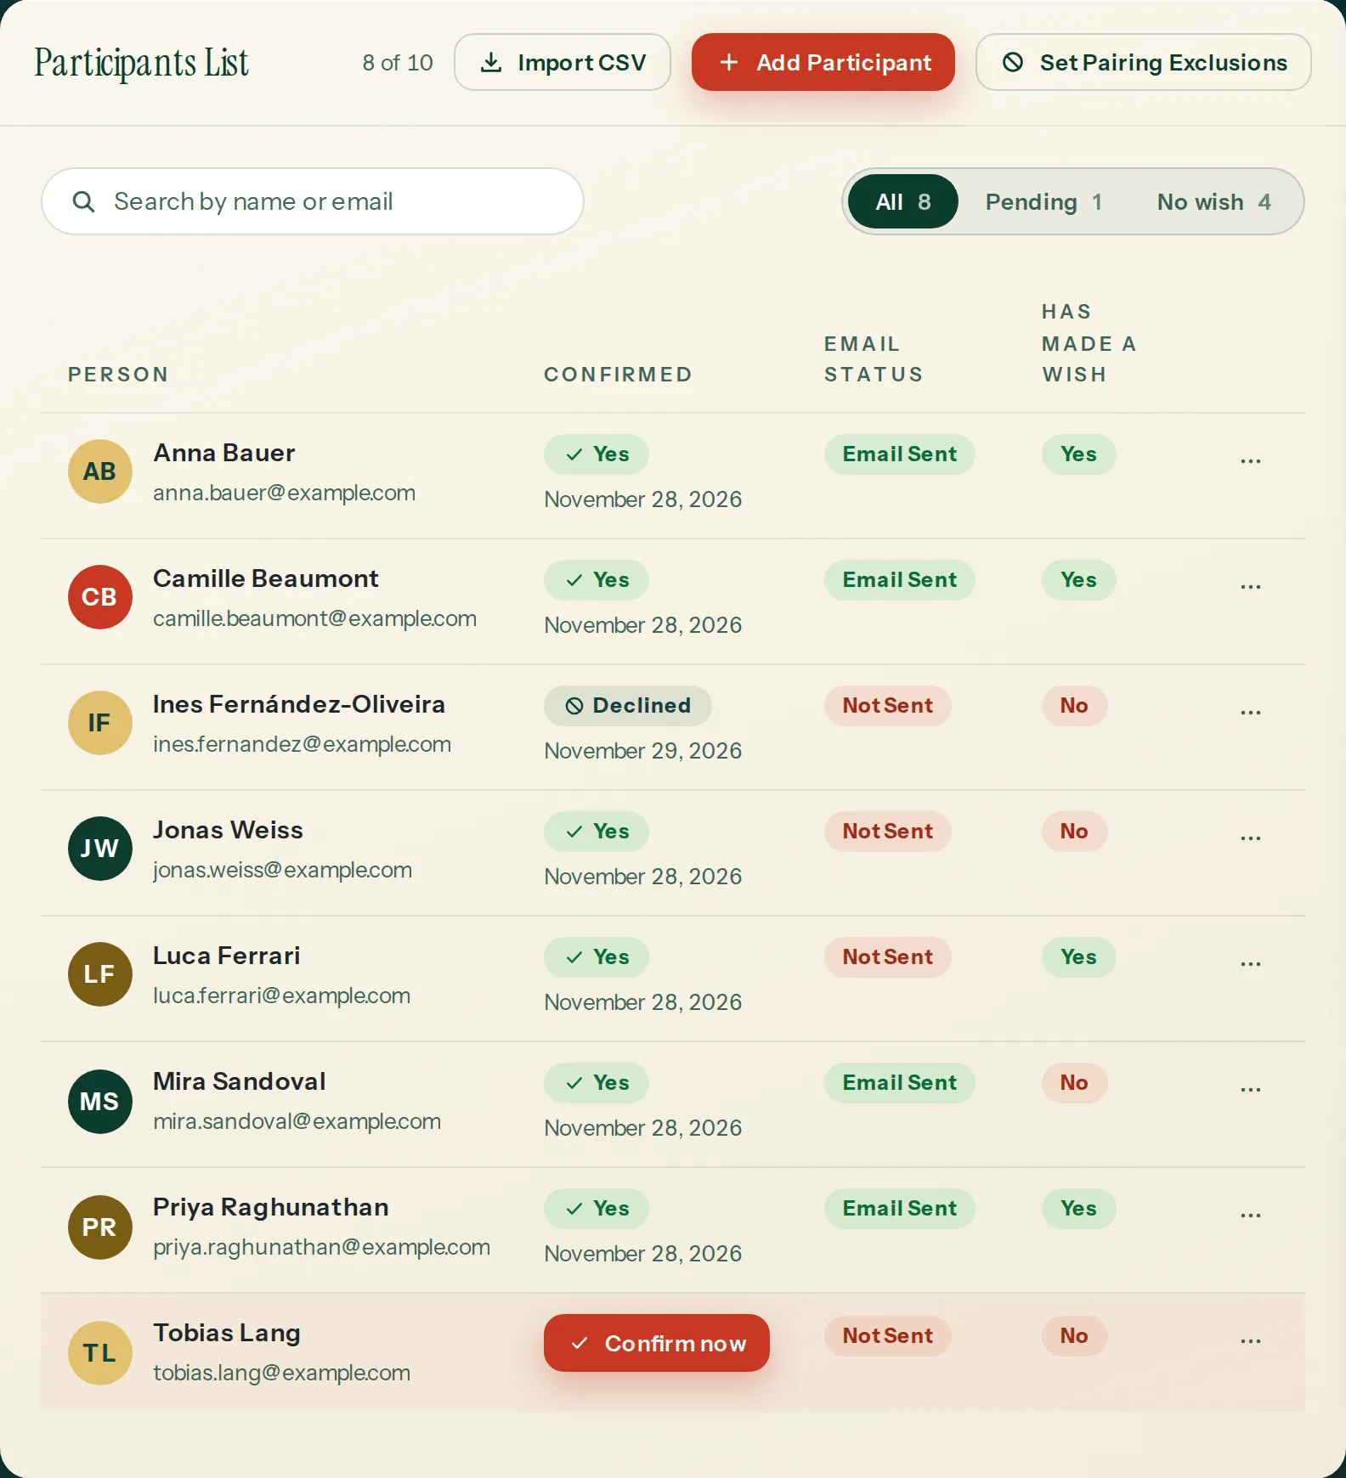Click the IF avatar for Ines Fernández-Oliveira
1346x1478 pixels.
click(100, 723)
